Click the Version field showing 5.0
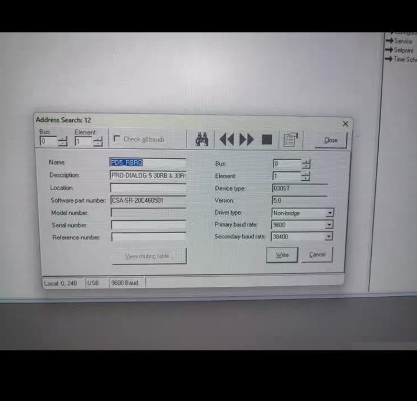 pyautogui.click(x=299, y=200)
